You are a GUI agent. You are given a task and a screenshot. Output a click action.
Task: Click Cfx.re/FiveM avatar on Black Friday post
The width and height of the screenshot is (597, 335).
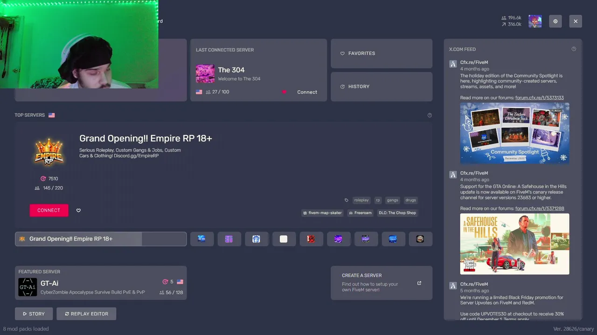pyautogui.click(x=452, y=285)
